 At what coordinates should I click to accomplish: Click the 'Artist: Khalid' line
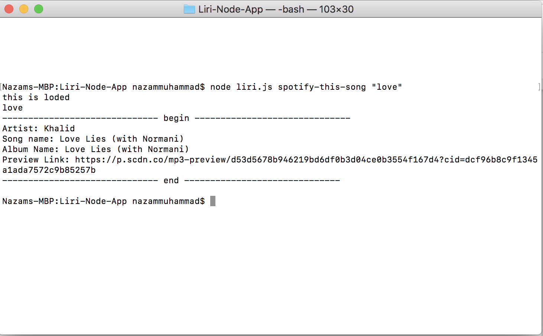39,128
